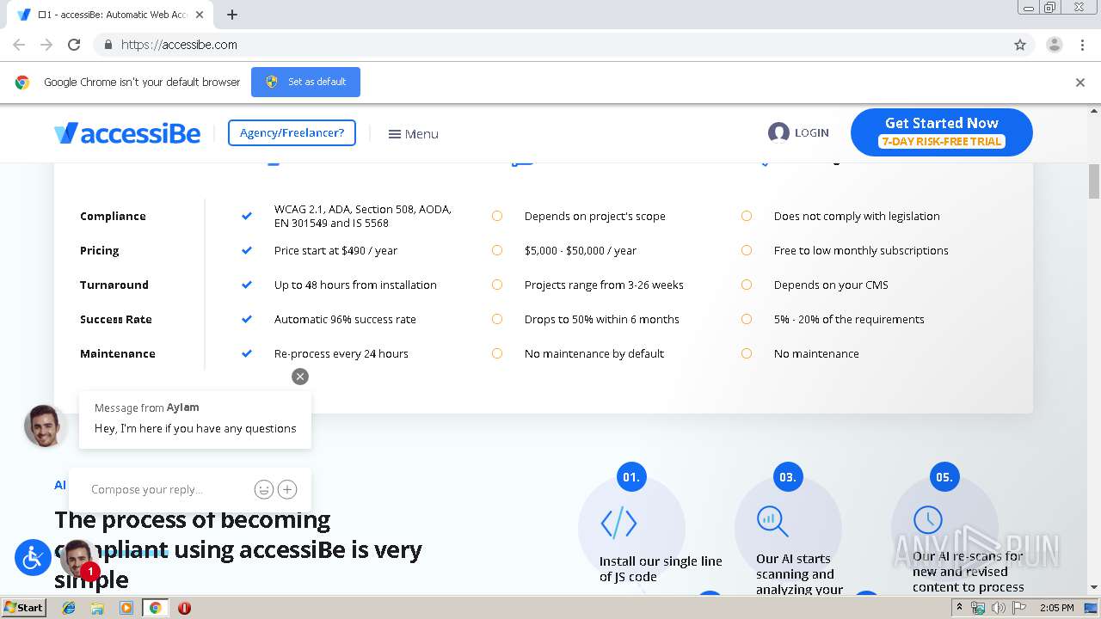Click the site lock icon
Image resolution: width=1101 pixels, height=619 pixels.
(x=108, y=45)
